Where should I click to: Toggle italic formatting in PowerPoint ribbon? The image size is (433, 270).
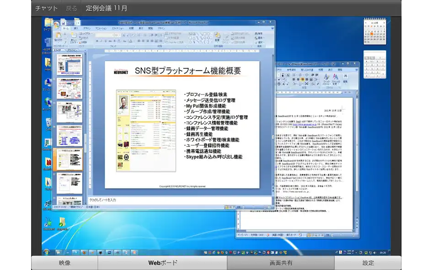[x=102, y=41]
